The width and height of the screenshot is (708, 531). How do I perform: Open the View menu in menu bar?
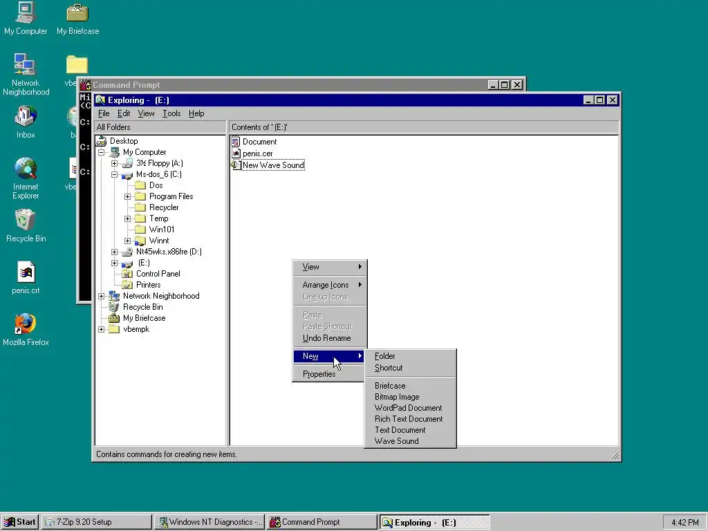pyautogui.click(x=147, y=113)
